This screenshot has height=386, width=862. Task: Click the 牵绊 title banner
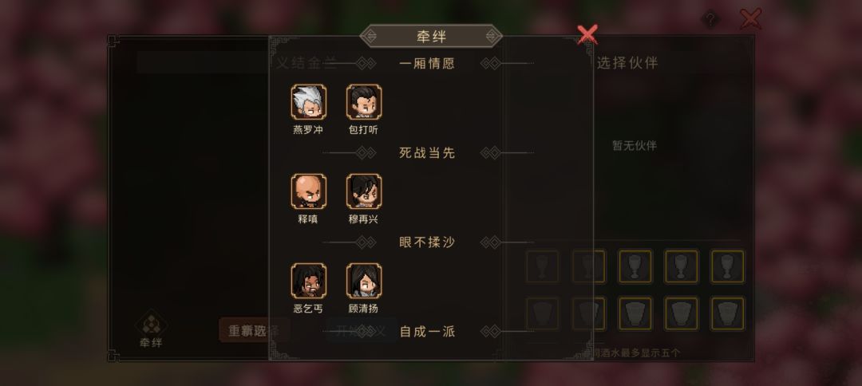click(x=431, y=36)
